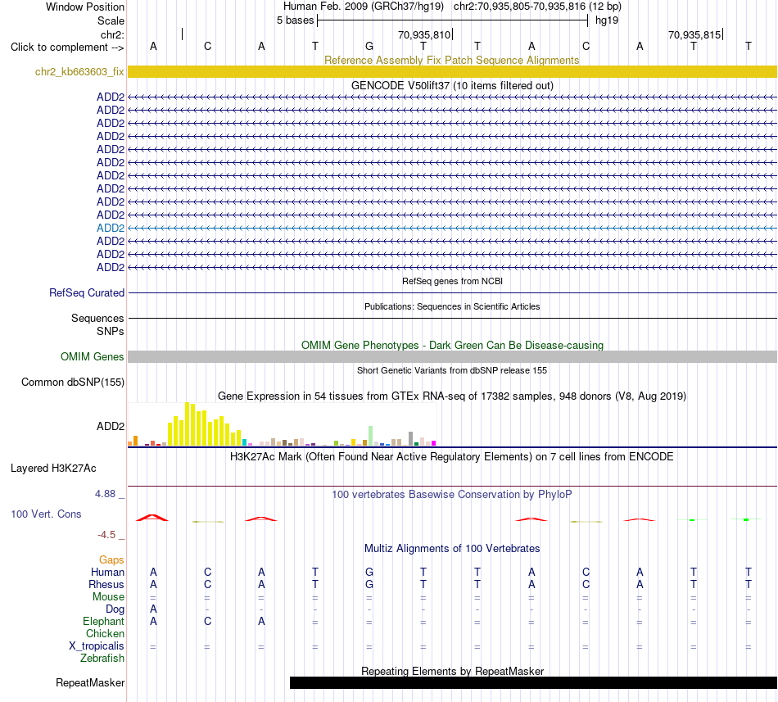Click the X_tropicalis alignment row label
This screenshot has width=778, height=702.
point(97,646)
